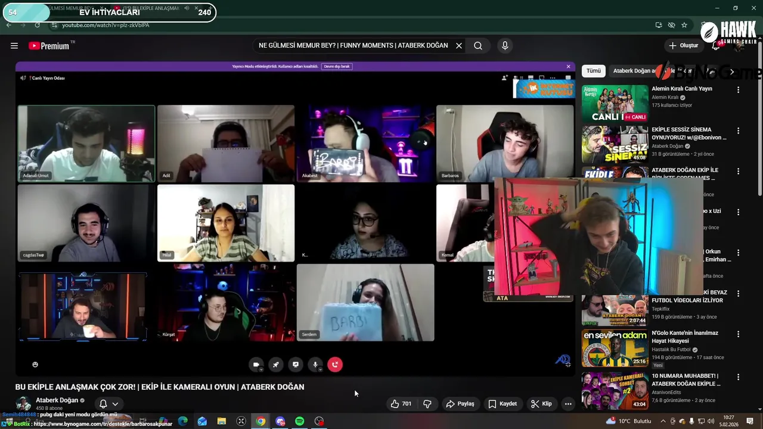Screen dimensions: 763x429
Task: Open Outlook in the Windows taskbar
Action: 202,421
